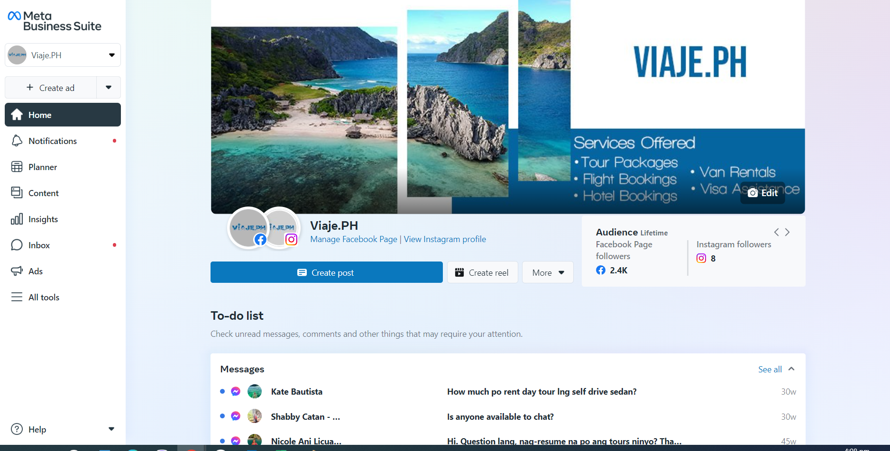Open Kate Bautista message

point(508,391)
